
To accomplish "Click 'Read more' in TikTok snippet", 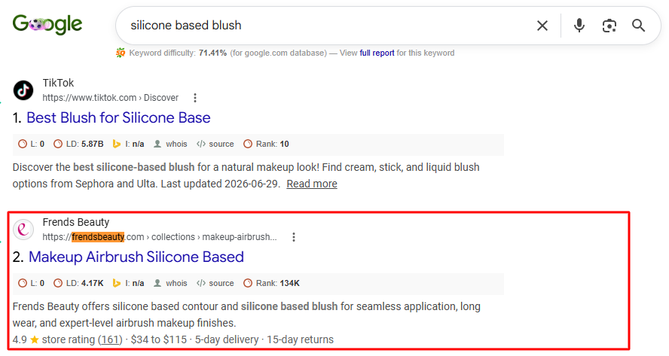I will [x=312, y=184].
